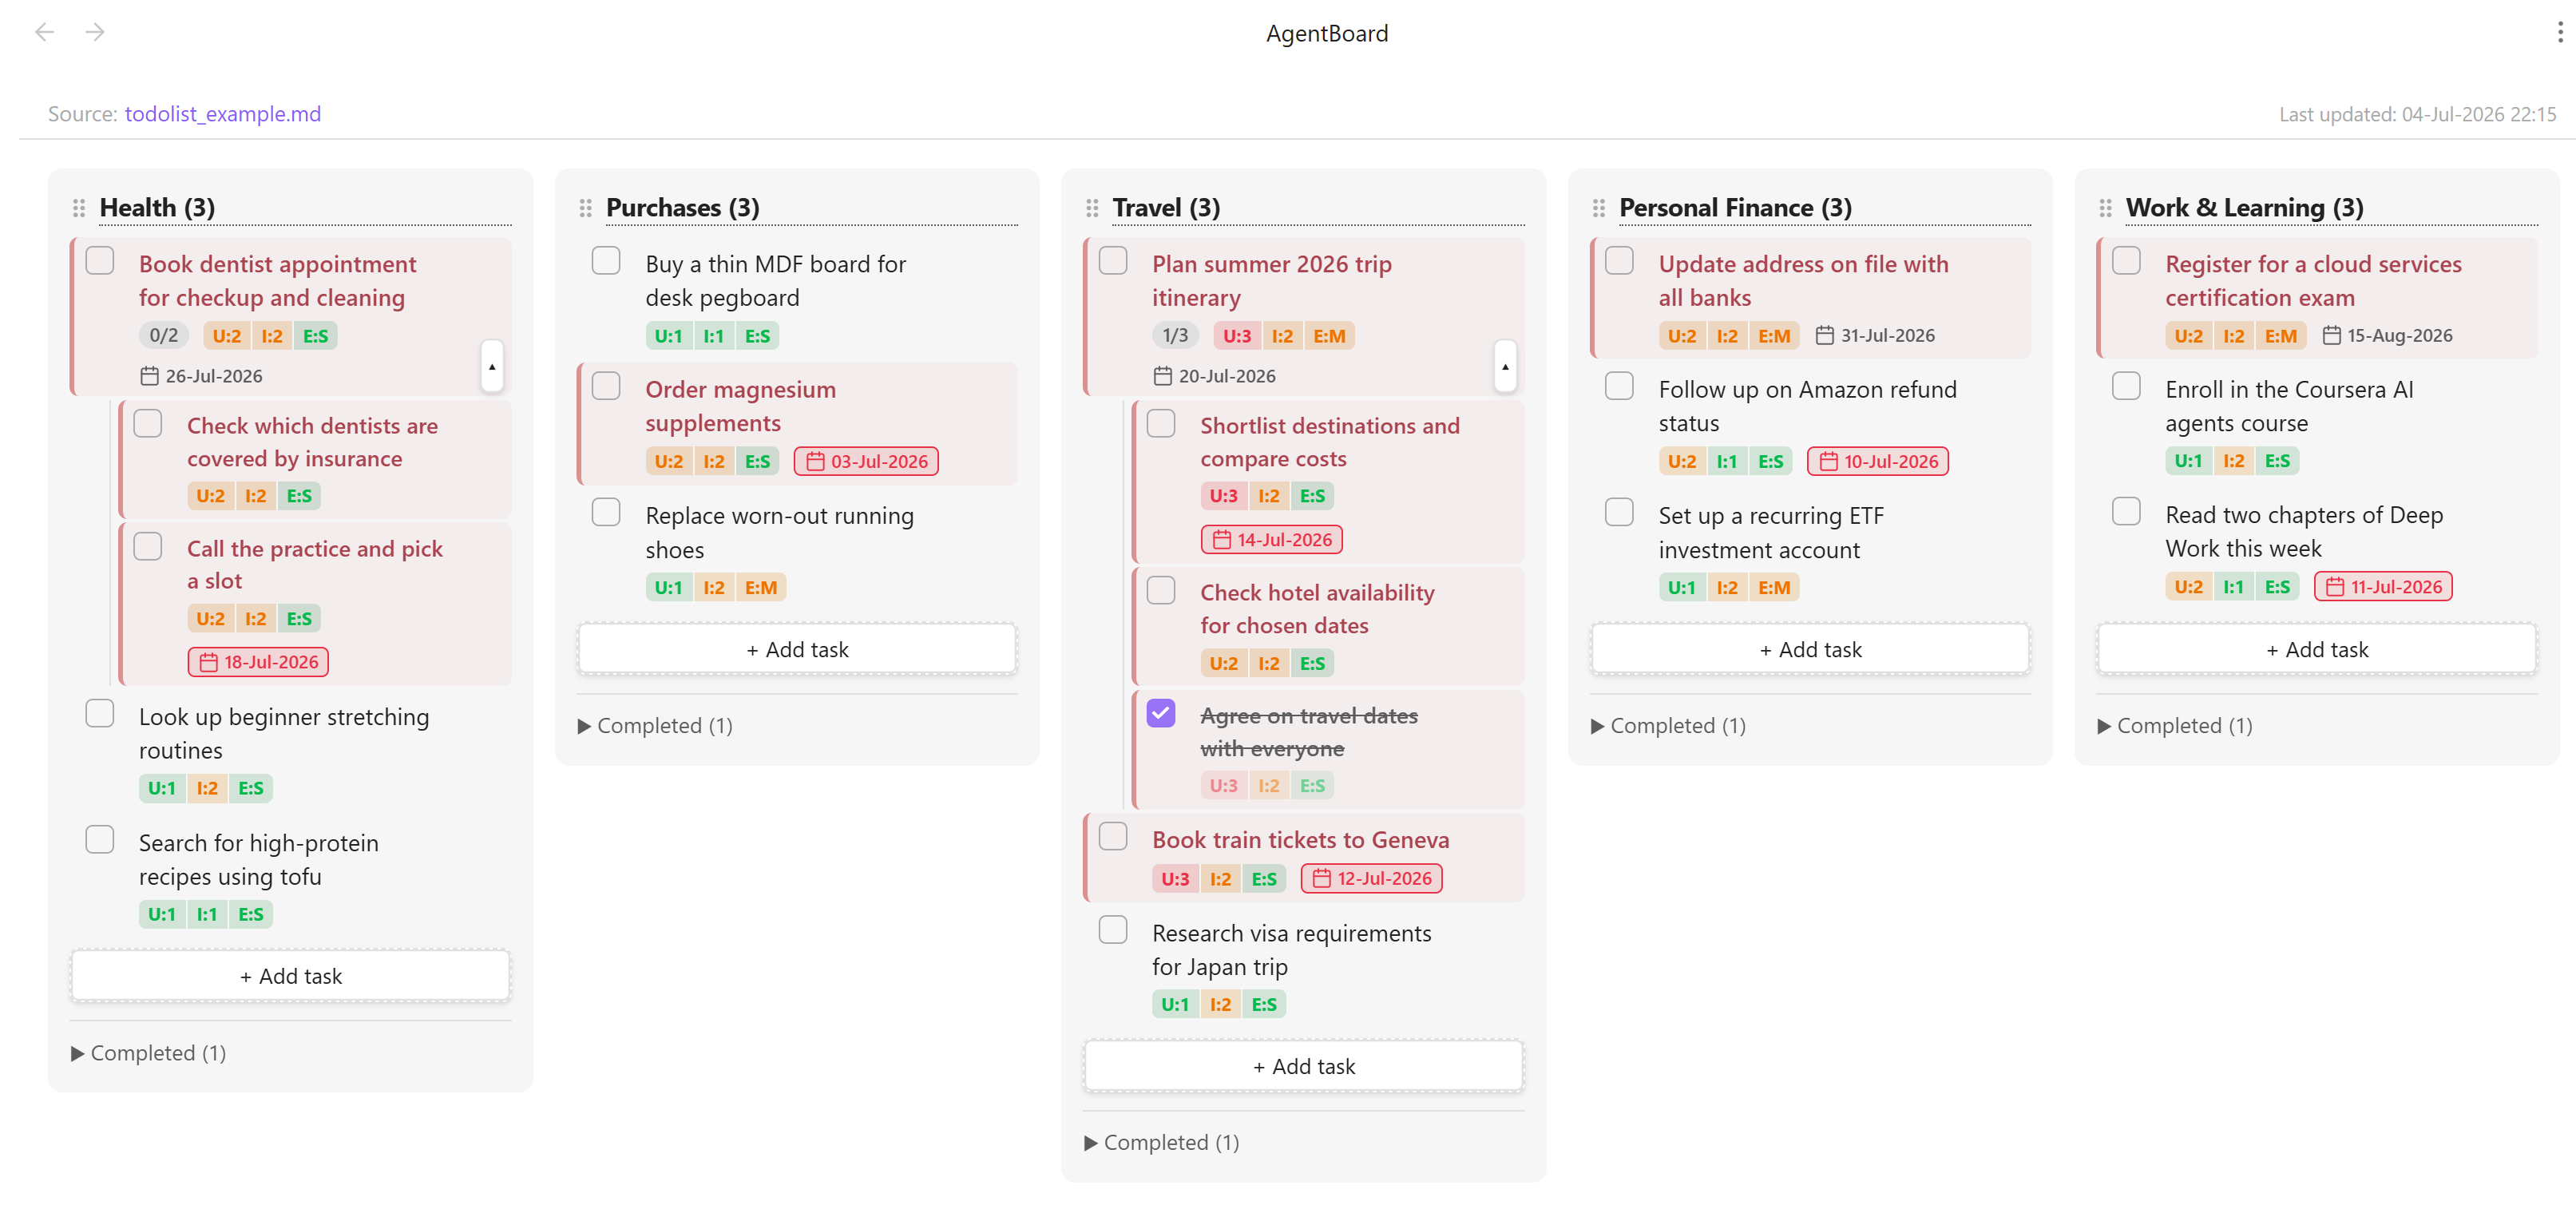Expand Completed (1) in Travel column
The height and width of the screenshot is (1205, 2576).
tap(1162, 1142)
